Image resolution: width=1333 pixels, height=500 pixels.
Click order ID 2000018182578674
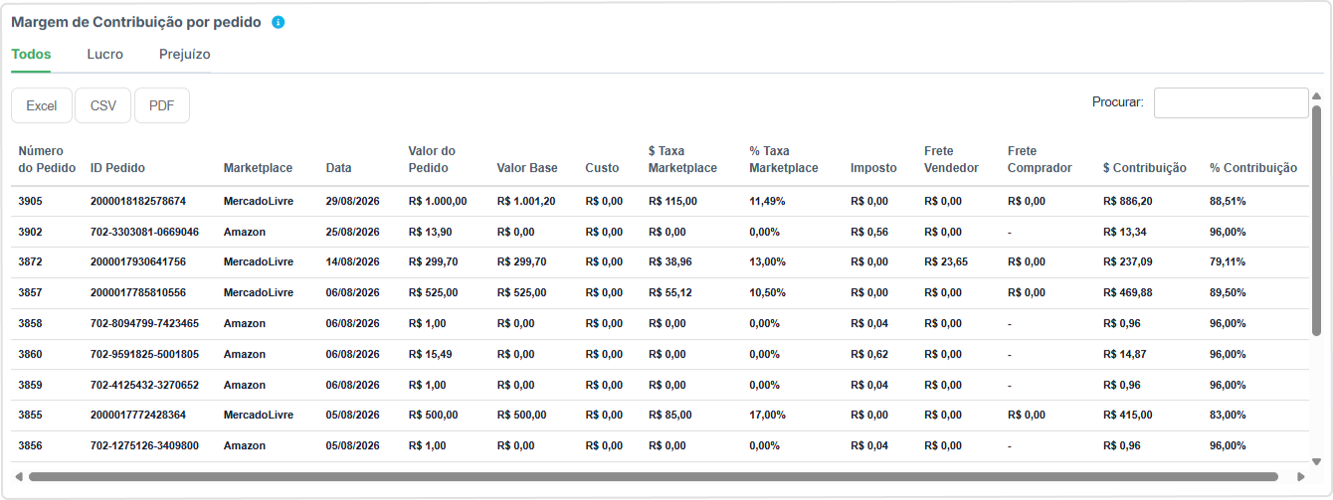click(x=138, y=201)
